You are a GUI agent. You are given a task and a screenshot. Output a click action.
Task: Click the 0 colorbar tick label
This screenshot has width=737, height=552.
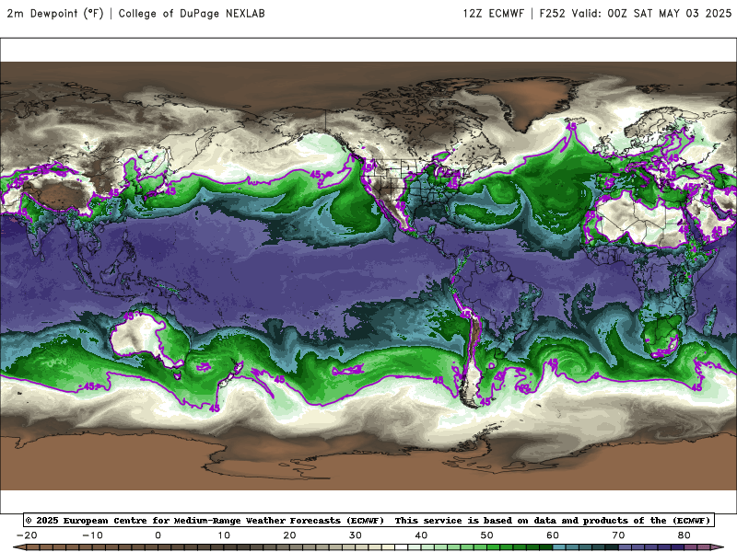[x=158, y=535]
